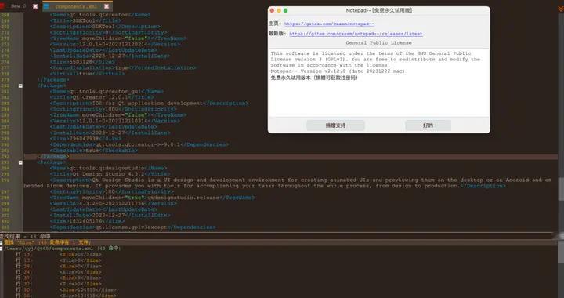Click SortingPriority value 100 under Design Studio
Screen dimensions: 564x298
click(x=110, y=192)
